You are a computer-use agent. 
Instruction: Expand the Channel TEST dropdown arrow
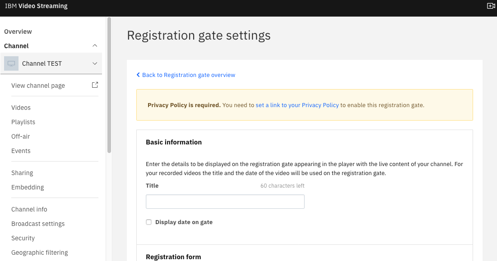(x=95, y=63)
